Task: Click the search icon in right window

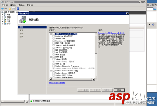Action: coord(155,9)
